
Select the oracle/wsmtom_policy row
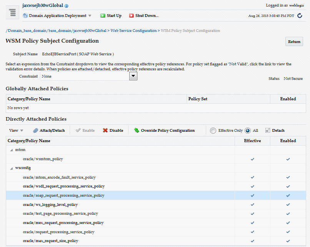(156, 159)
